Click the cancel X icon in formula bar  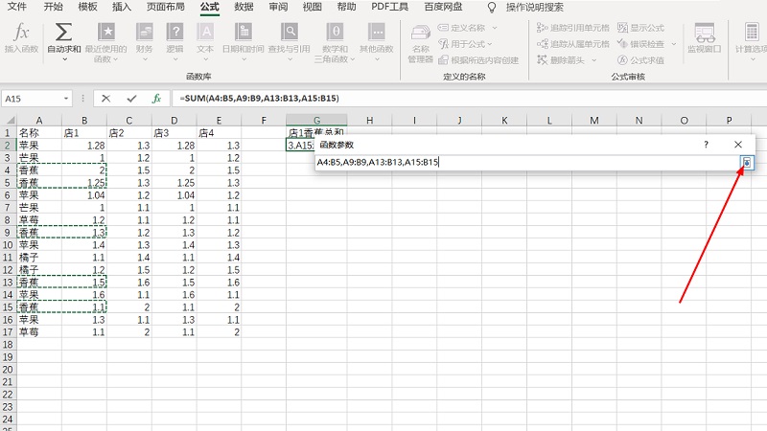point(105,98)
